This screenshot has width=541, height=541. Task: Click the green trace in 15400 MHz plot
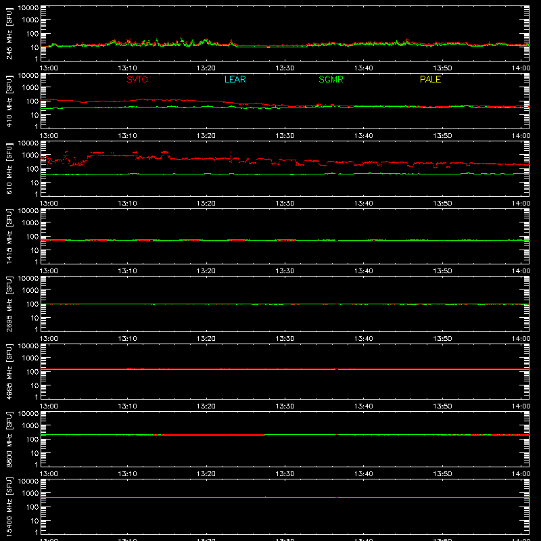click(285, 497)
